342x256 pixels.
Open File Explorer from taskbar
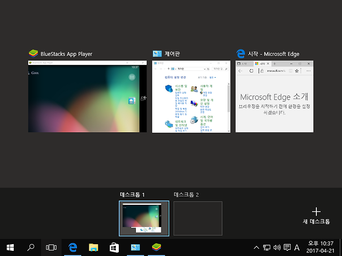(94, 247)
